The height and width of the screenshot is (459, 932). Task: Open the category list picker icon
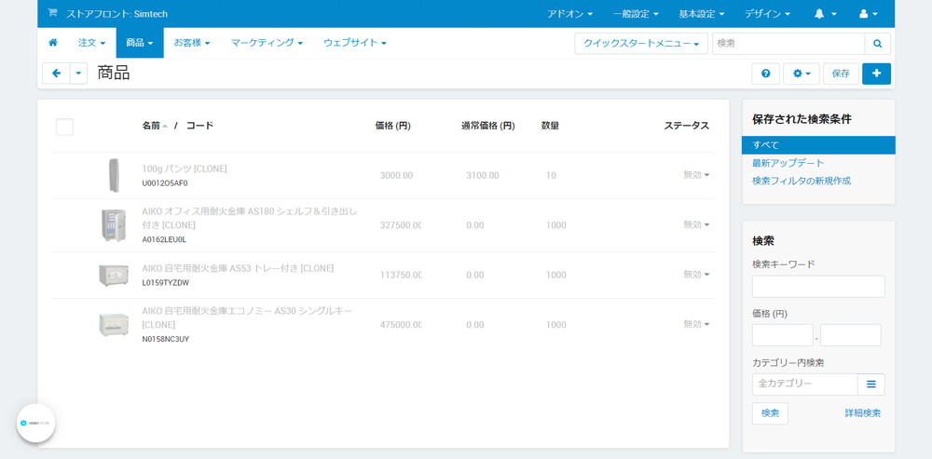tap(870, 385)
